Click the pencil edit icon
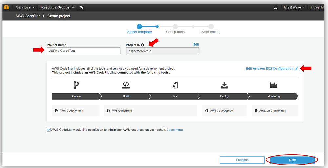Screen dimensions: 328x168 tap(297, 69)
